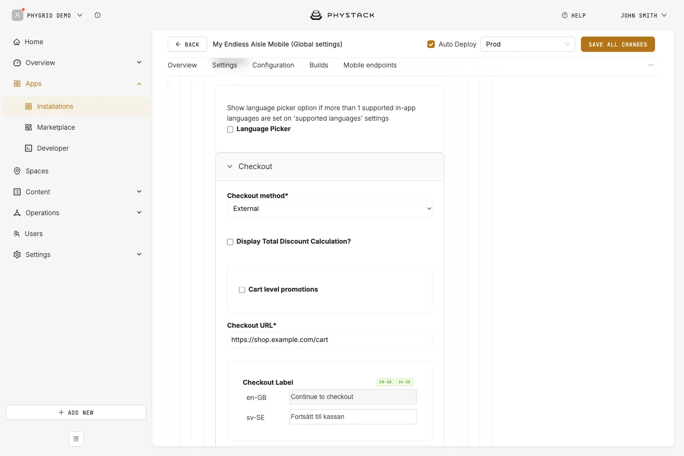Viewport: 684px width, 456px height.
Task: Toggle the EN-GB language tag
Action: coord(385,382)
